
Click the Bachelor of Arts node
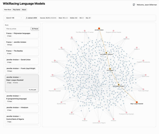pos(61,102)
